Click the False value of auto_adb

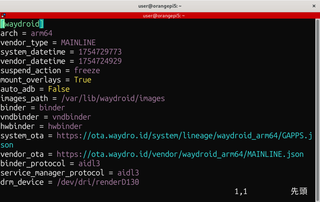59,89
